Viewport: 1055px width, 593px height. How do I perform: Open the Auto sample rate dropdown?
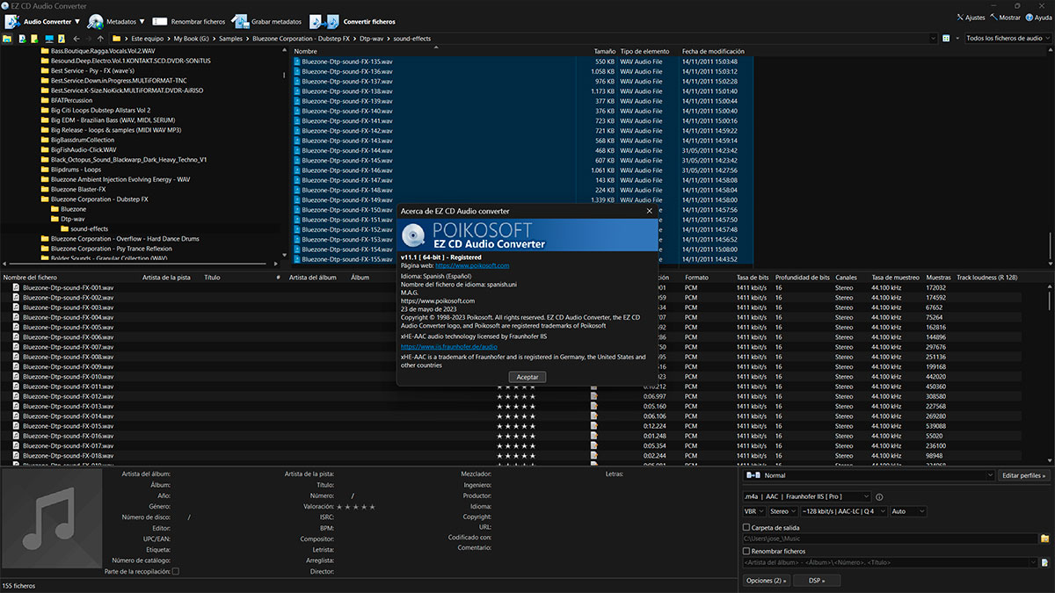[907, 511]
